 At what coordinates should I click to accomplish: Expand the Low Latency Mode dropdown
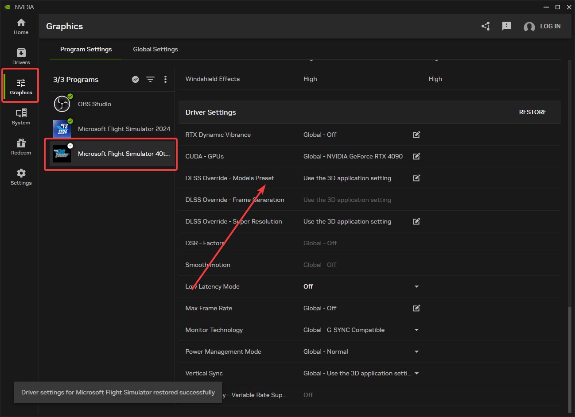(x=416, y=286)
